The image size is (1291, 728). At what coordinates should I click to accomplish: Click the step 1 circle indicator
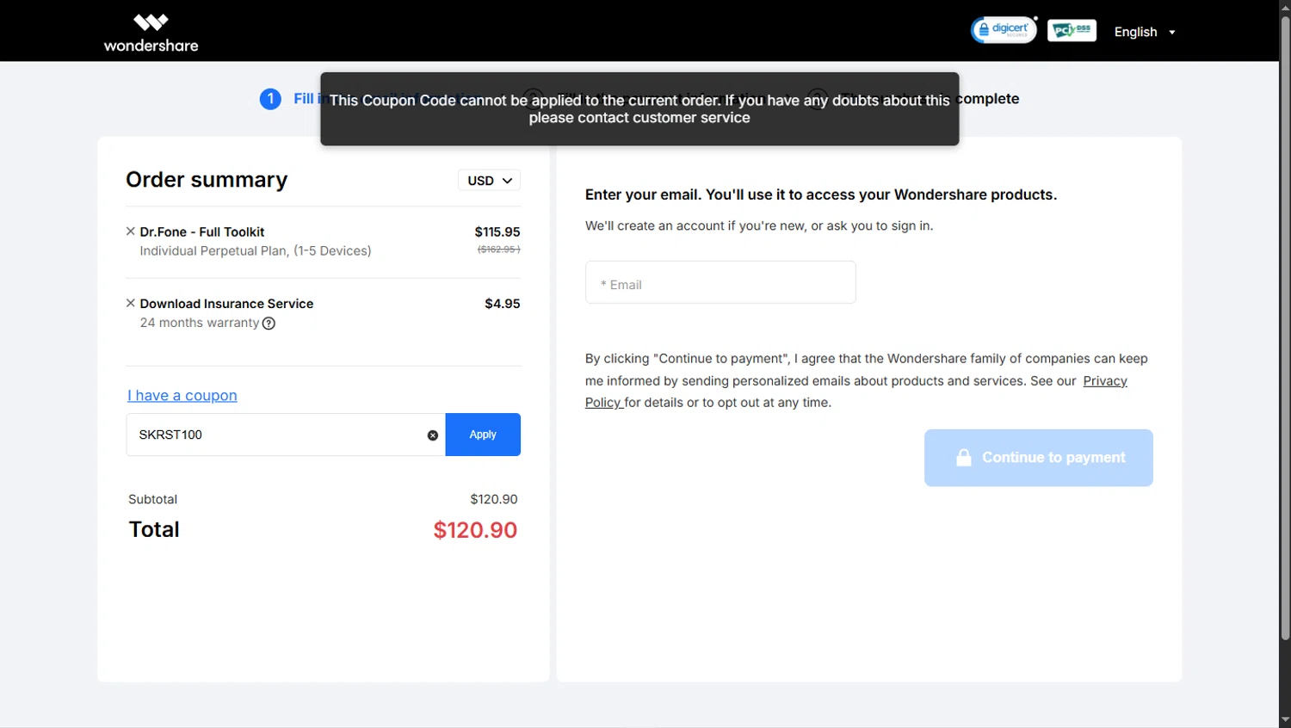click(x=270, y=99)
